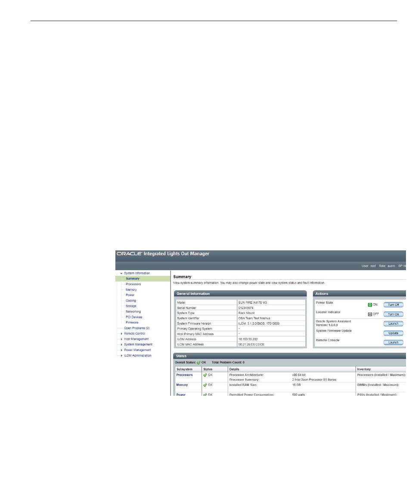Screen dimensions: 409x496
Task: Click Update for System Firmware Update
Action: point(394,333)
